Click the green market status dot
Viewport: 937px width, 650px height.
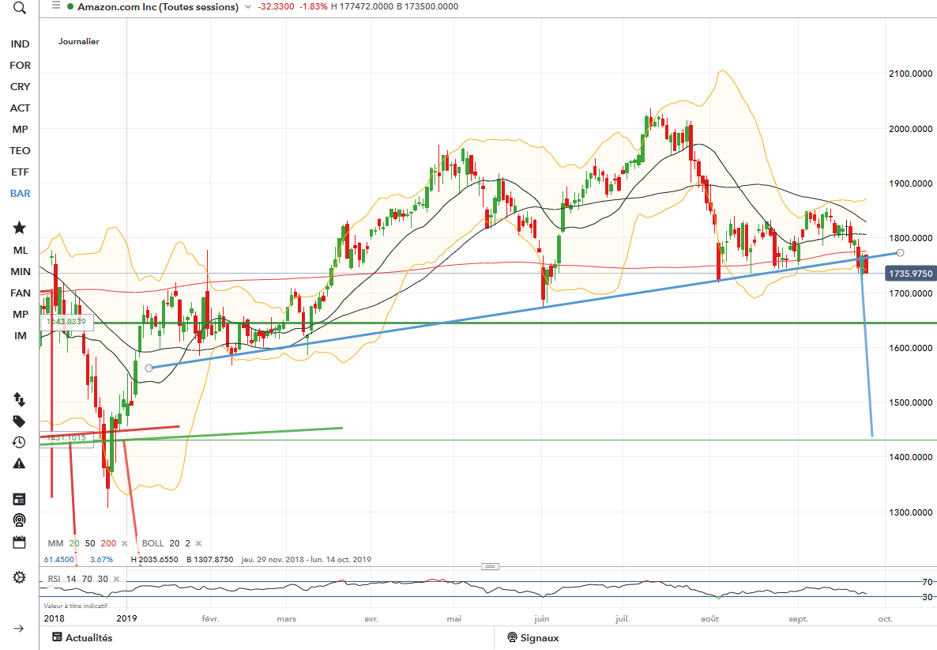point(70,6)
